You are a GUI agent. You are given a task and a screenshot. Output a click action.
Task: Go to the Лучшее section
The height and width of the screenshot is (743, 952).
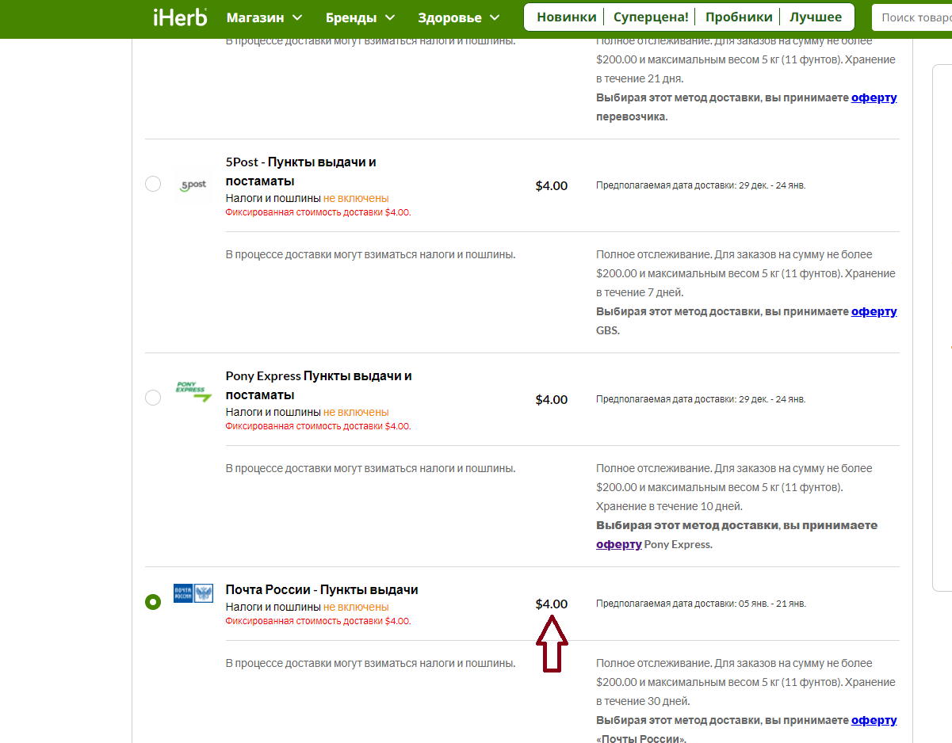816,17
